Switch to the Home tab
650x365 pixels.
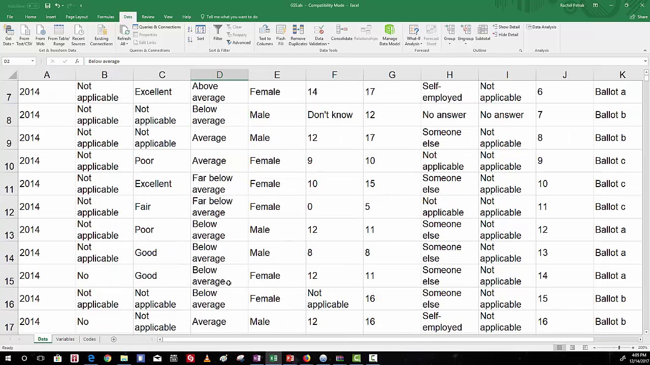tap(30, 17)
